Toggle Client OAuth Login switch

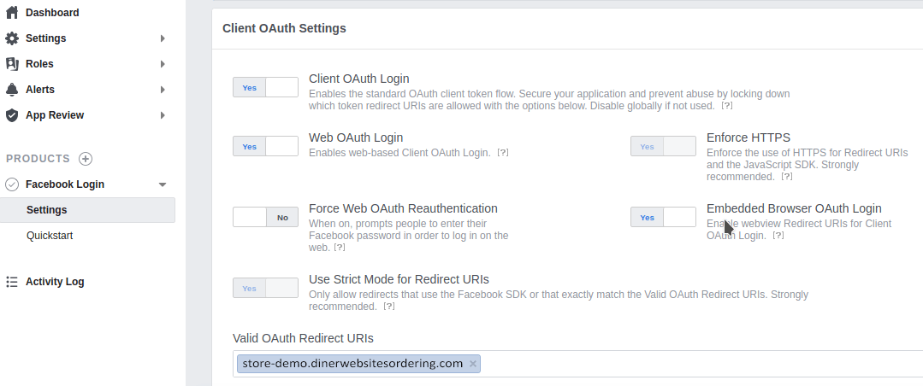click(x=265, y=88)
